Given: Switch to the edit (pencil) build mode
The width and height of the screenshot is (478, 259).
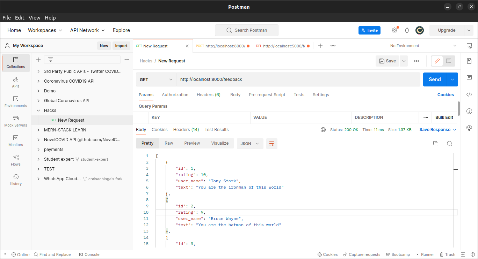Looking at the screenshot, I should click(x=437, y=61).
